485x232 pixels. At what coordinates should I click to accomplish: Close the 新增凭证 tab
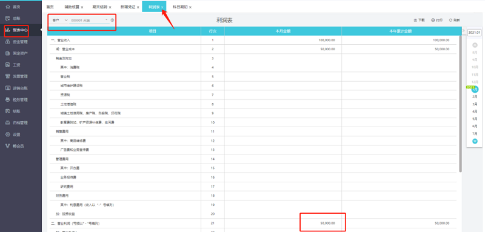[138, 7]
